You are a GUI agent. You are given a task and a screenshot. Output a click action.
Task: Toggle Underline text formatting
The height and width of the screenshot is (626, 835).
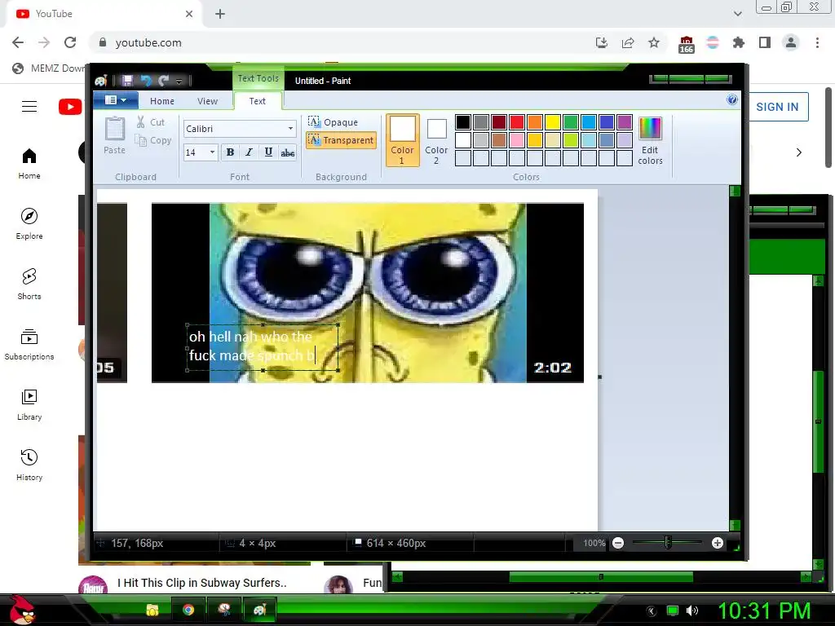268,152
